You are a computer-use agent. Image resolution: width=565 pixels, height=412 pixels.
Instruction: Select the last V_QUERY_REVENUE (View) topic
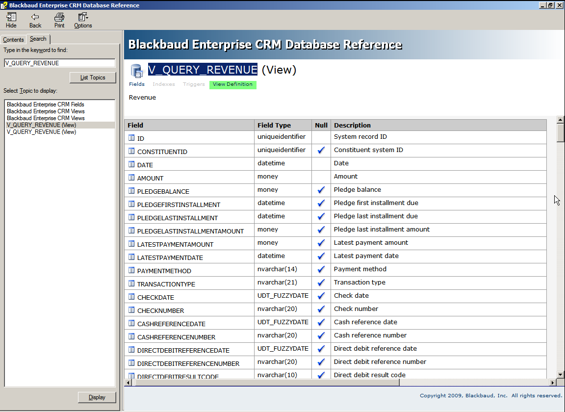click(x=41, y=132)
